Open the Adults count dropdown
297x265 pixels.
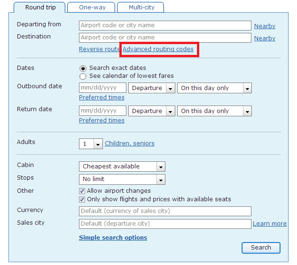coord(91,144)
